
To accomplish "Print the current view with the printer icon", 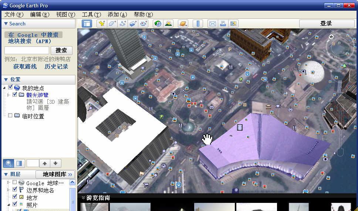I will [223, 24].
